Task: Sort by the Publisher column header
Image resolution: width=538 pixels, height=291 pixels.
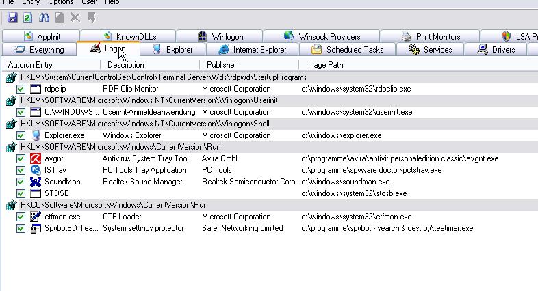Action: 249,65
